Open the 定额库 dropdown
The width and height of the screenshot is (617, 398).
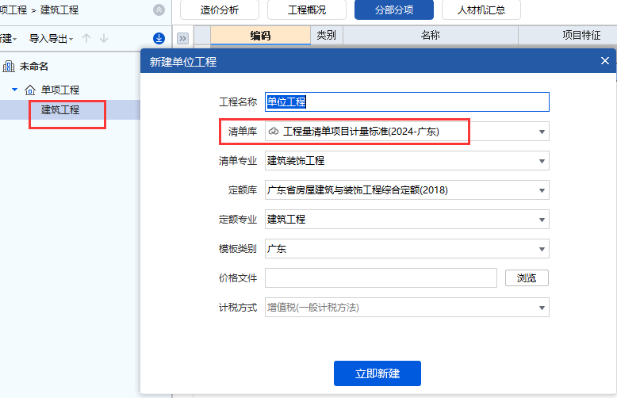(x=542, y=190)
